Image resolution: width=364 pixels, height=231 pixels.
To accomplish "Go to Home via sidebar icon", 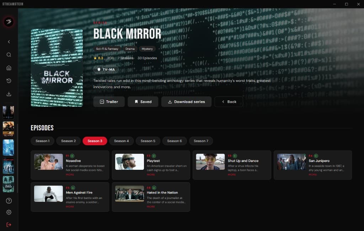I will click(x=9, y=68).
